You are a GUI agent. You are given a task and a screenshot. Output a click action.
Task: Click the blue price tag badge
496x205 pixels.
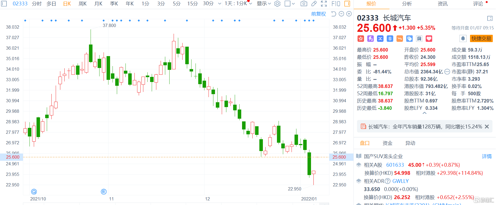(409, 39)
